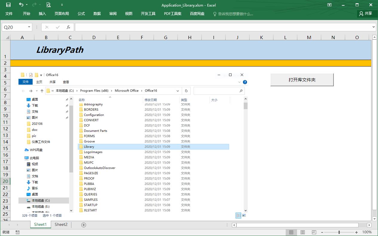The image size is (378, 236).
Task: Click the zoom slider handle
Action: tap(339, 232)
